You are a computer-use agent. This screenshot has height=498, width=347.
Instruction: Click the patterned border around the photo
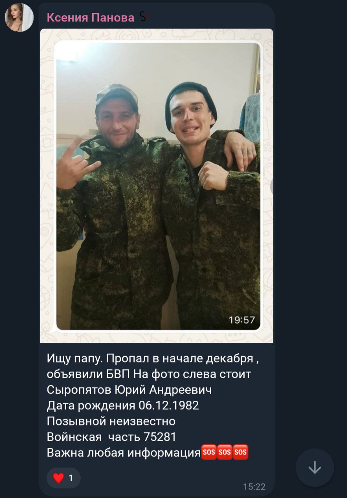(x=48, y=186)
